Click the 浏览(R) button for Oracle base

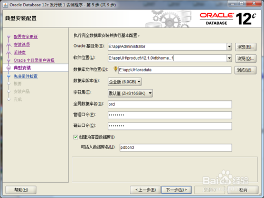pyautogui.click(x=246, y=47)
